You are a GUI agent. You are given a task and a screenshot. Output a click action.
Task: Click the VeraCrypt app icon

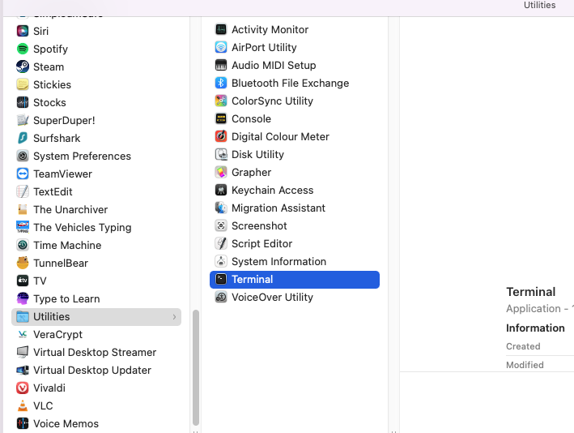[x=23, y=334]
